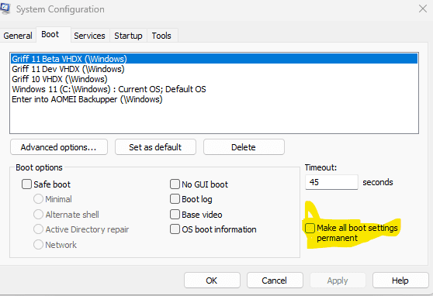Choose Griff 10 VHDX in boot list

60,79
